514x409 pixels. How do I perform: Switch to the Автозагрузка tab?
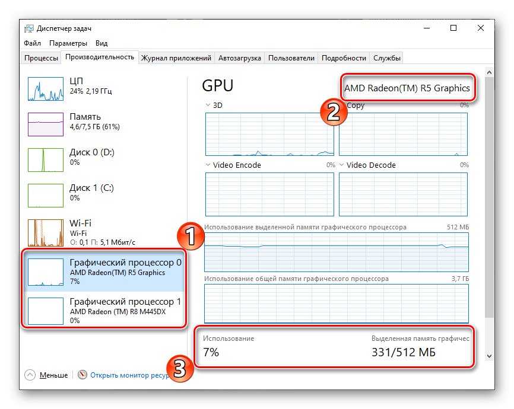coord(240,58)
